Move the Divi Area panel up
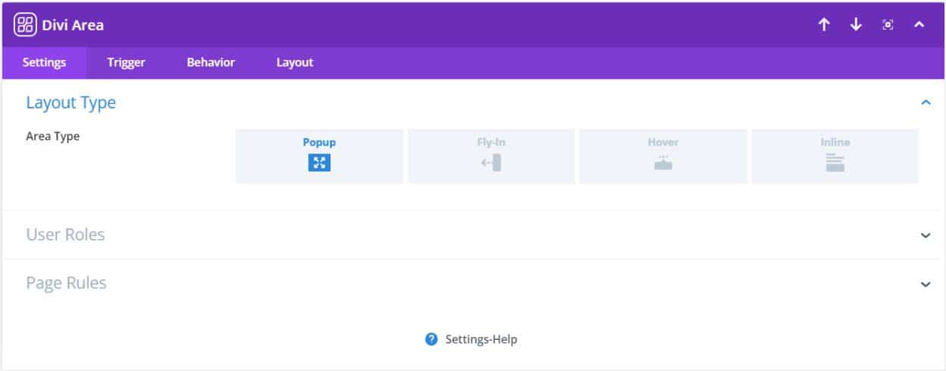This screenshot has width=946, height=371. [824, 24]
